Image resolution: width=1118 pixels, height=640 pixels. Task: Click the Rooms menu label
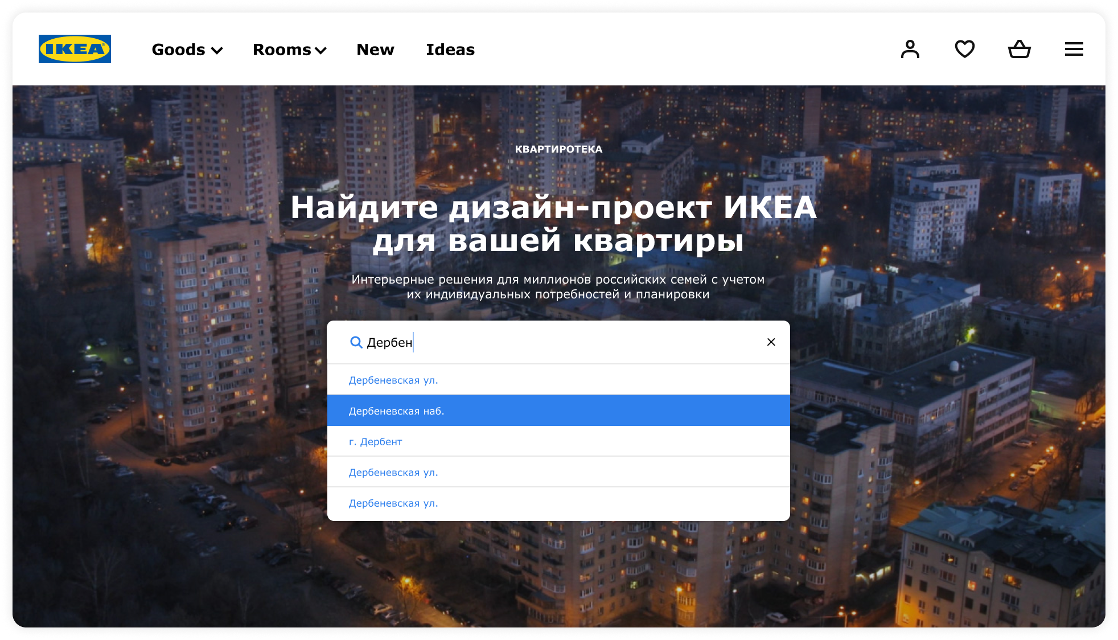282,50
